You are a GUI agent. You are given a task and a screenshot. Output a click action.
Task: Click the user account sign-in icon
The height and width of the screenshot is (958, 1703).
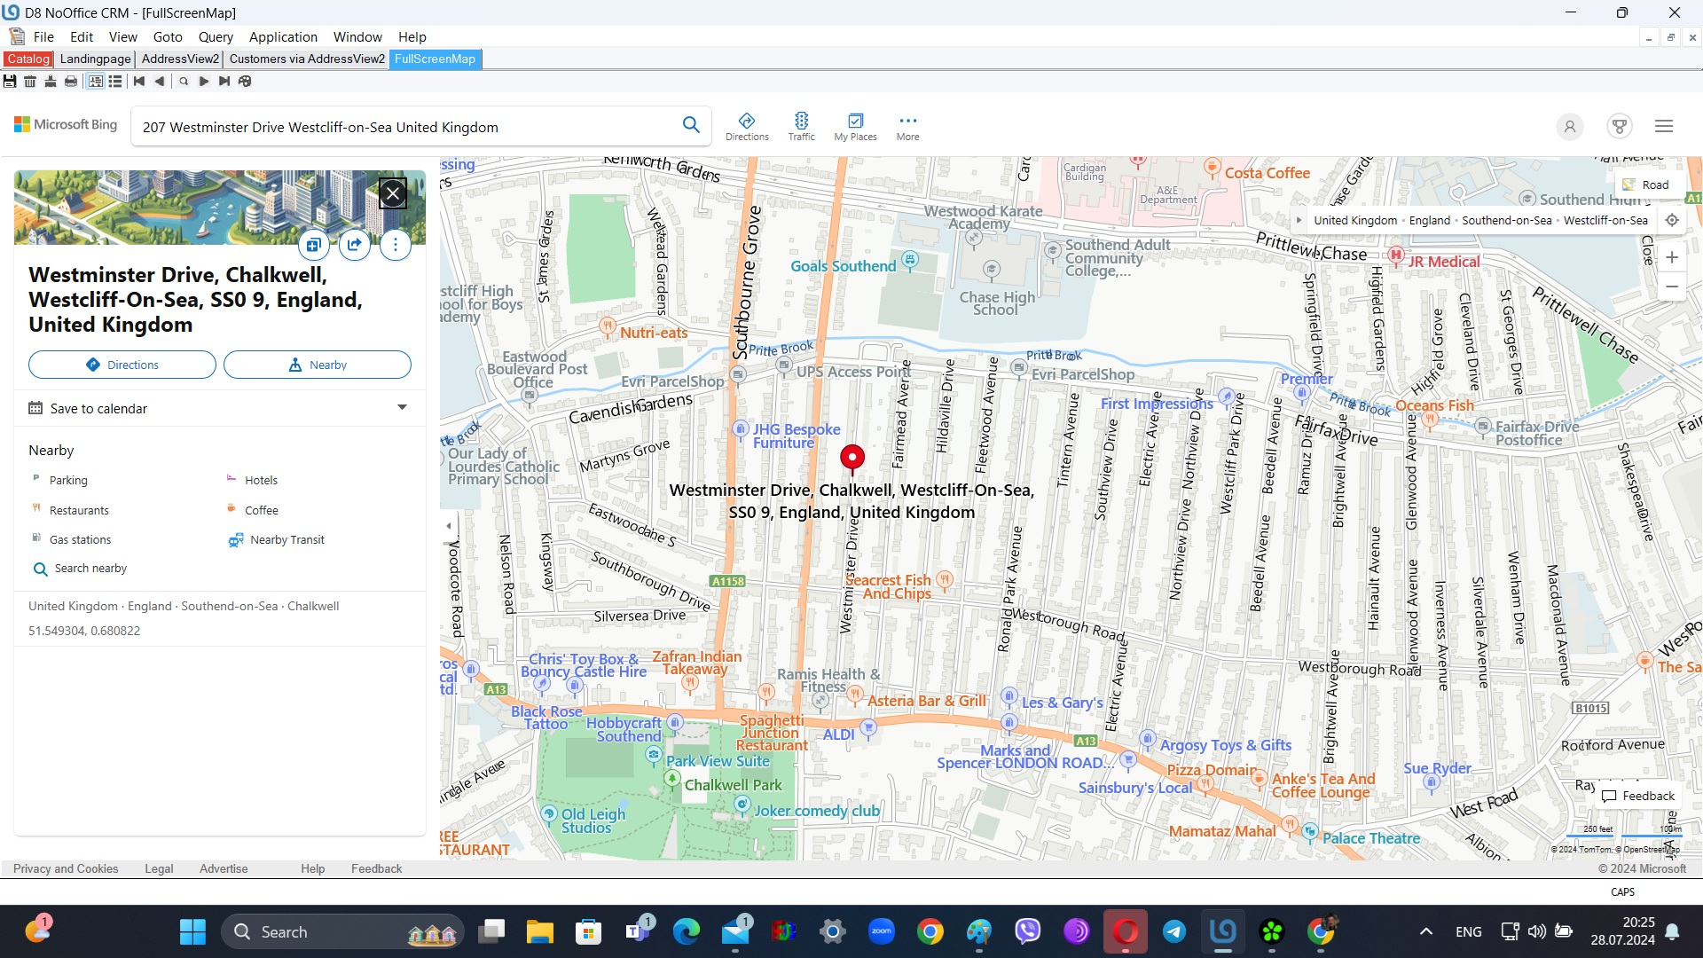[x=1569, y=126]
